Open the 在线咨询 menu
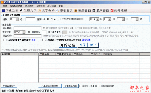 tap(41, 6)
